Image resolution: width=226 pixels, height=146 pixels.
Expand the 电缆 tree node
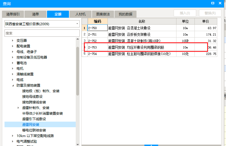13,80
